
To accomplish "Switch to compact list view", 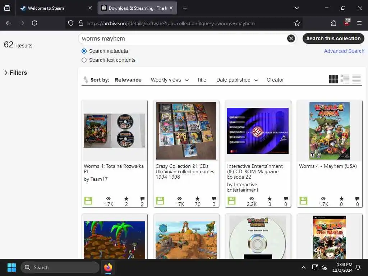I will point(356,79).
